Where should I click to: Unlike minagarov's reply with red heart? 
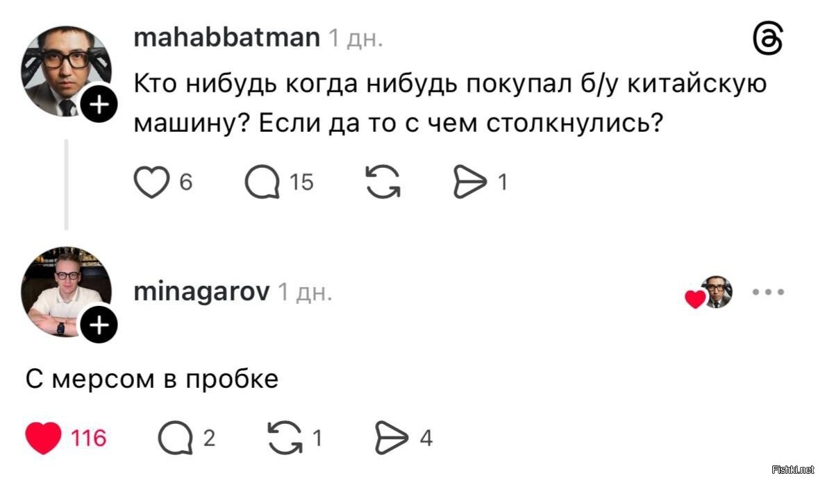point(43,438)
